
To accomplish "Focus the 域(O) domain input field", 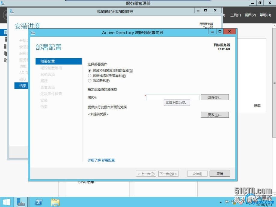I will pyautogui.click(x=173, y=97).
